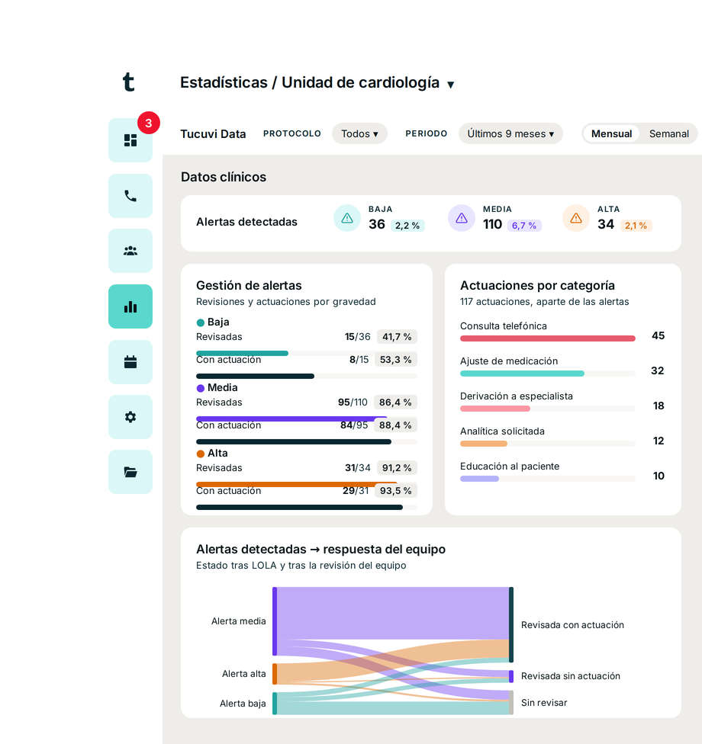
Task: Click the Derivación a especialista pink bar
Action: (x=495, y=409)
